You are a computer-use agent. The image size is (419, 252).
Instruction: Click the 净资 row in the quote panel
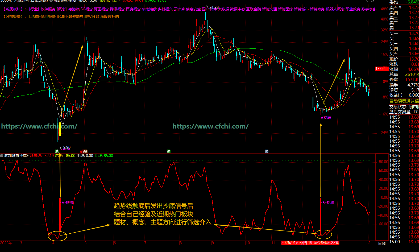pos(404,90)
